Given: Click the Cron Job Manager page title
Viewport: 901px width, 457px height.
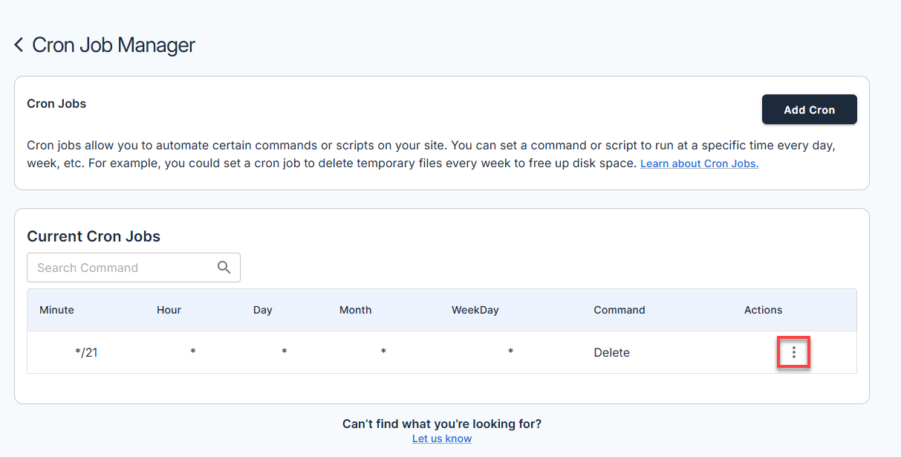Looking at the screenshot, I should (114, 45).
